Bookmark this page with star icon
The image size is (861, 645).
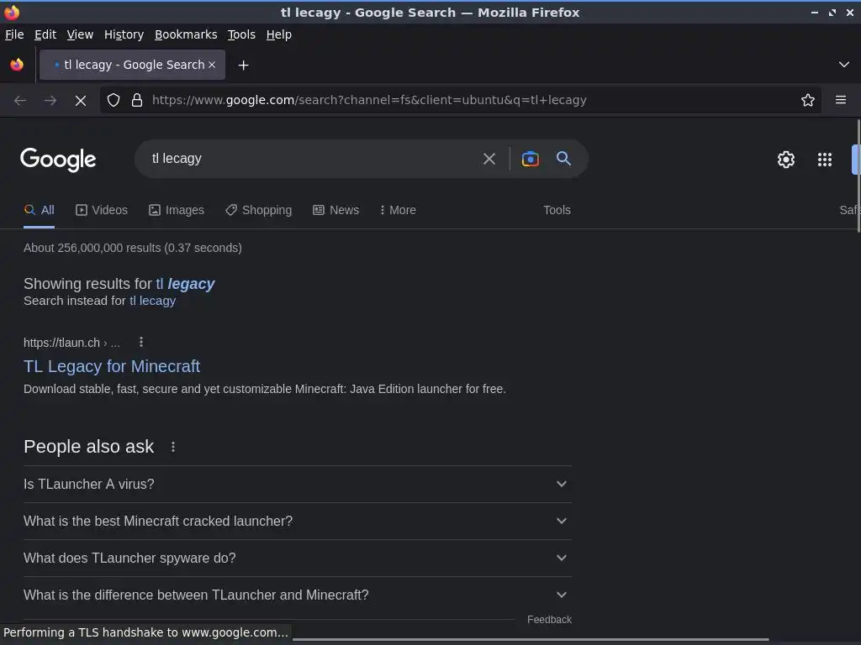[808, 100]
